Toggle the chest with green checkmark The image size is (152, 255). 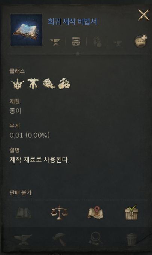tap(131, 212)
